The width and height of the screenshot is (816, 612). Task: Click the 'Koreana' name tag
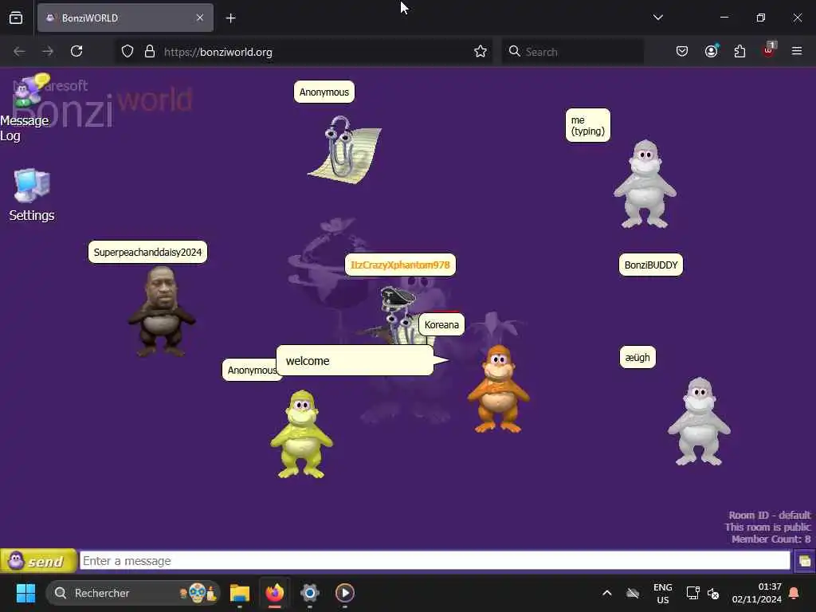pyautogui.click(x=441, y=325)
